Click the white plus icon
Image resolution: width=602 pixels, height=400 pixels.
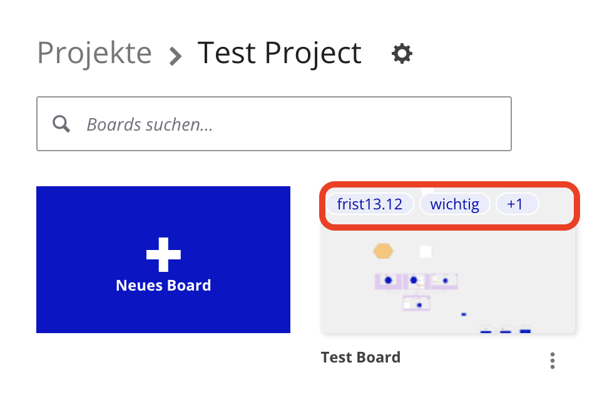(163, 254)
